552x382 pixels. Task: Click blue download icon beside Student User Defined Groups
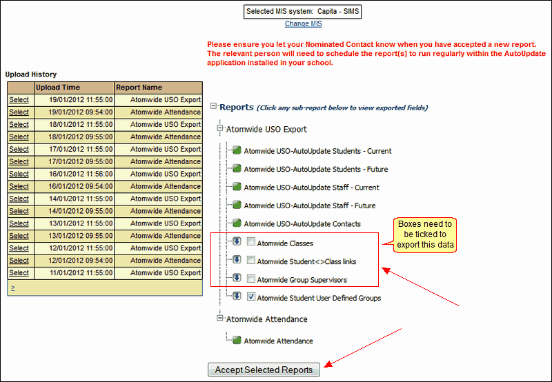point(237,296)
